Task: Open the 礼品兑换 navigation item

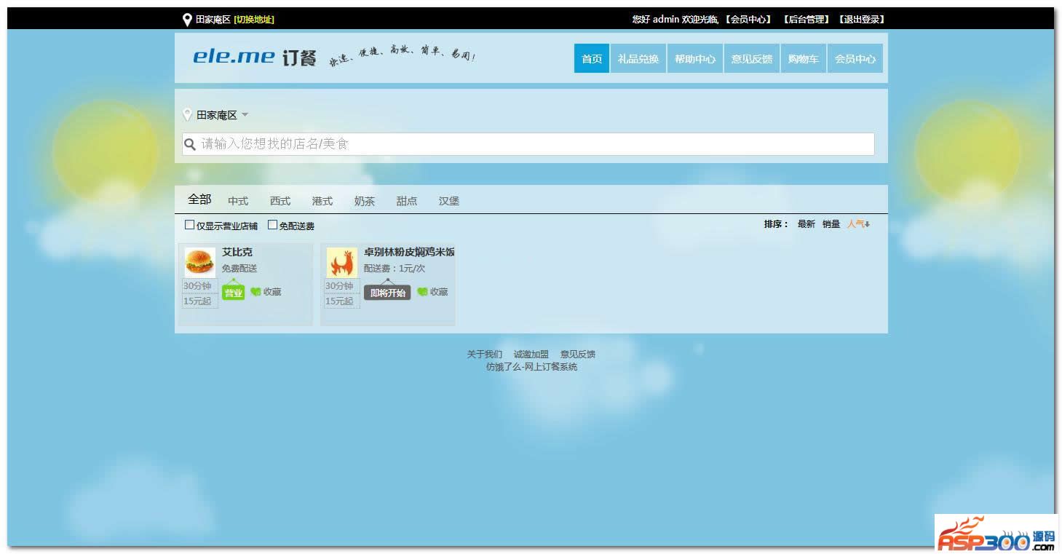Action: (638, 58)
